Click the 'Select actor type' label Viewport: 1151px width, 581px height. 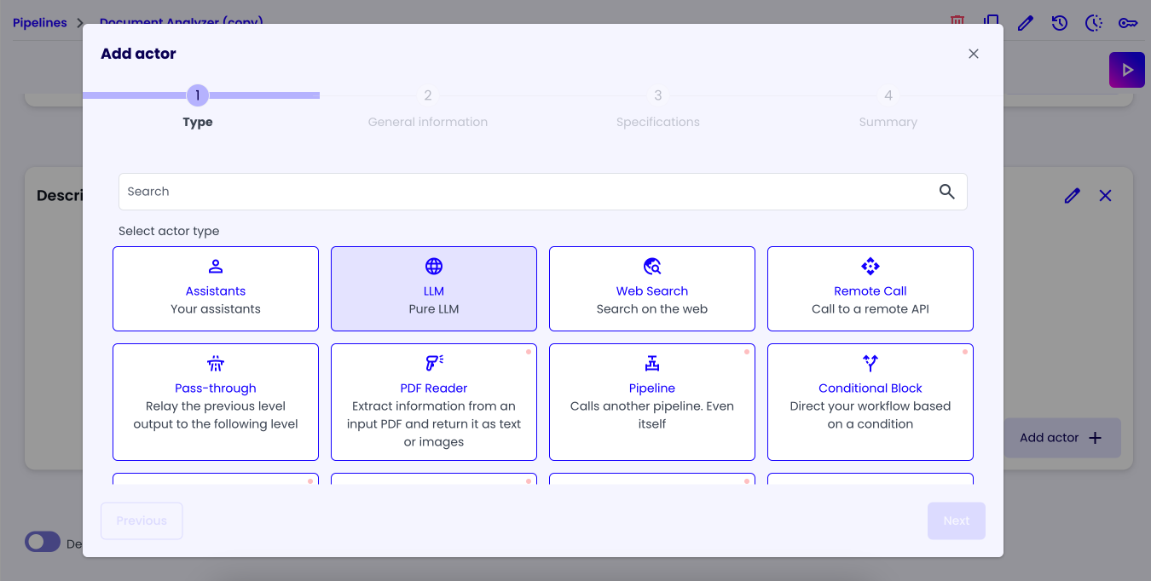[169, 231]
